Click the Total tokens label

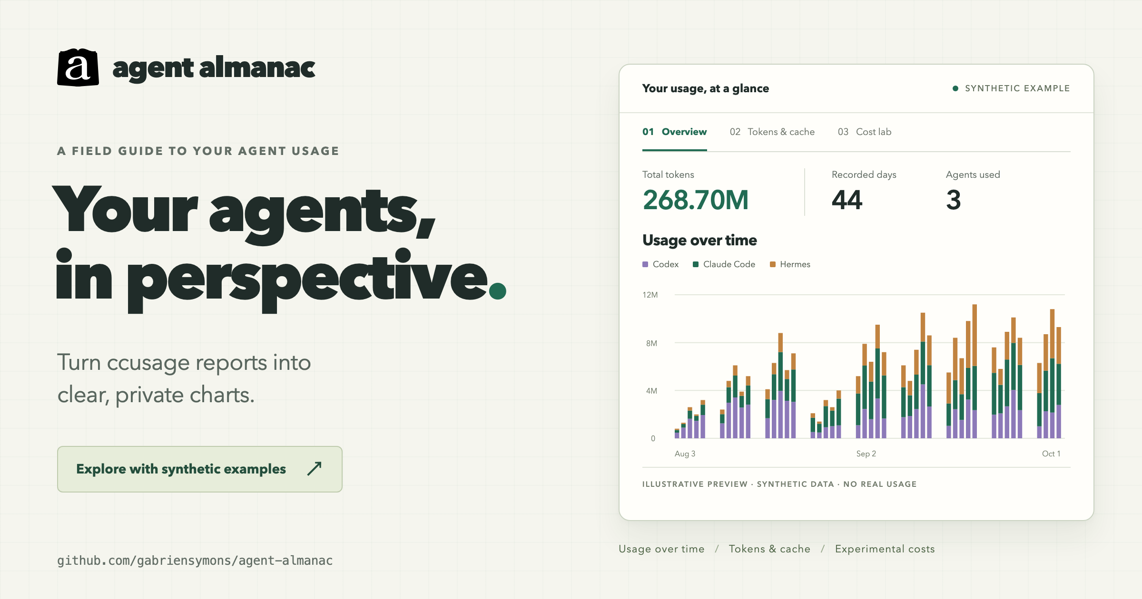click(668, 174)
